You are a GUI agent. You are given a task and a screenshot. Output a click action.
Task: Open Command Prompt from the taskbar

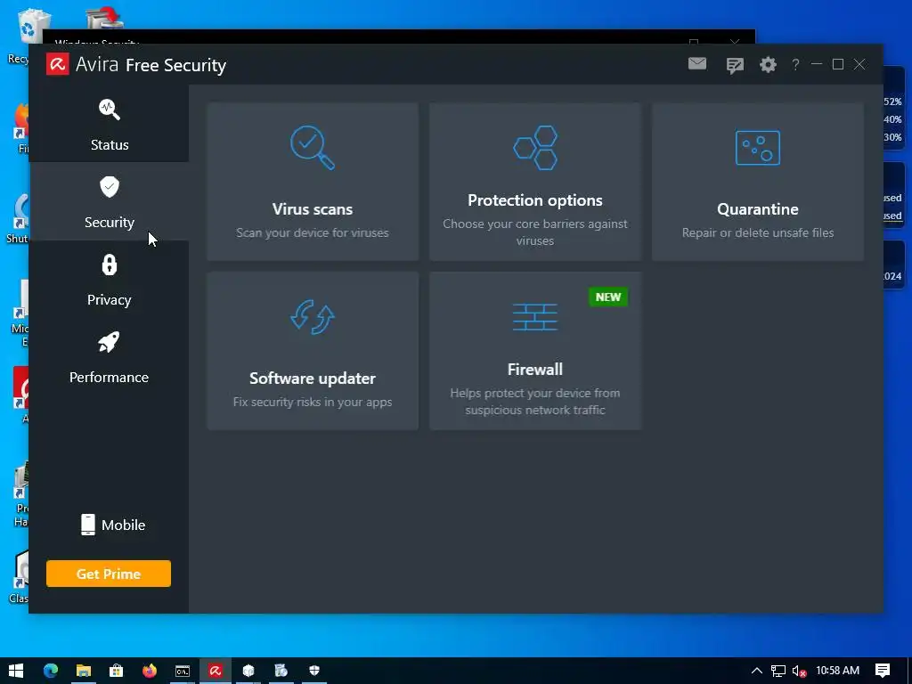(x=183, y=671)
